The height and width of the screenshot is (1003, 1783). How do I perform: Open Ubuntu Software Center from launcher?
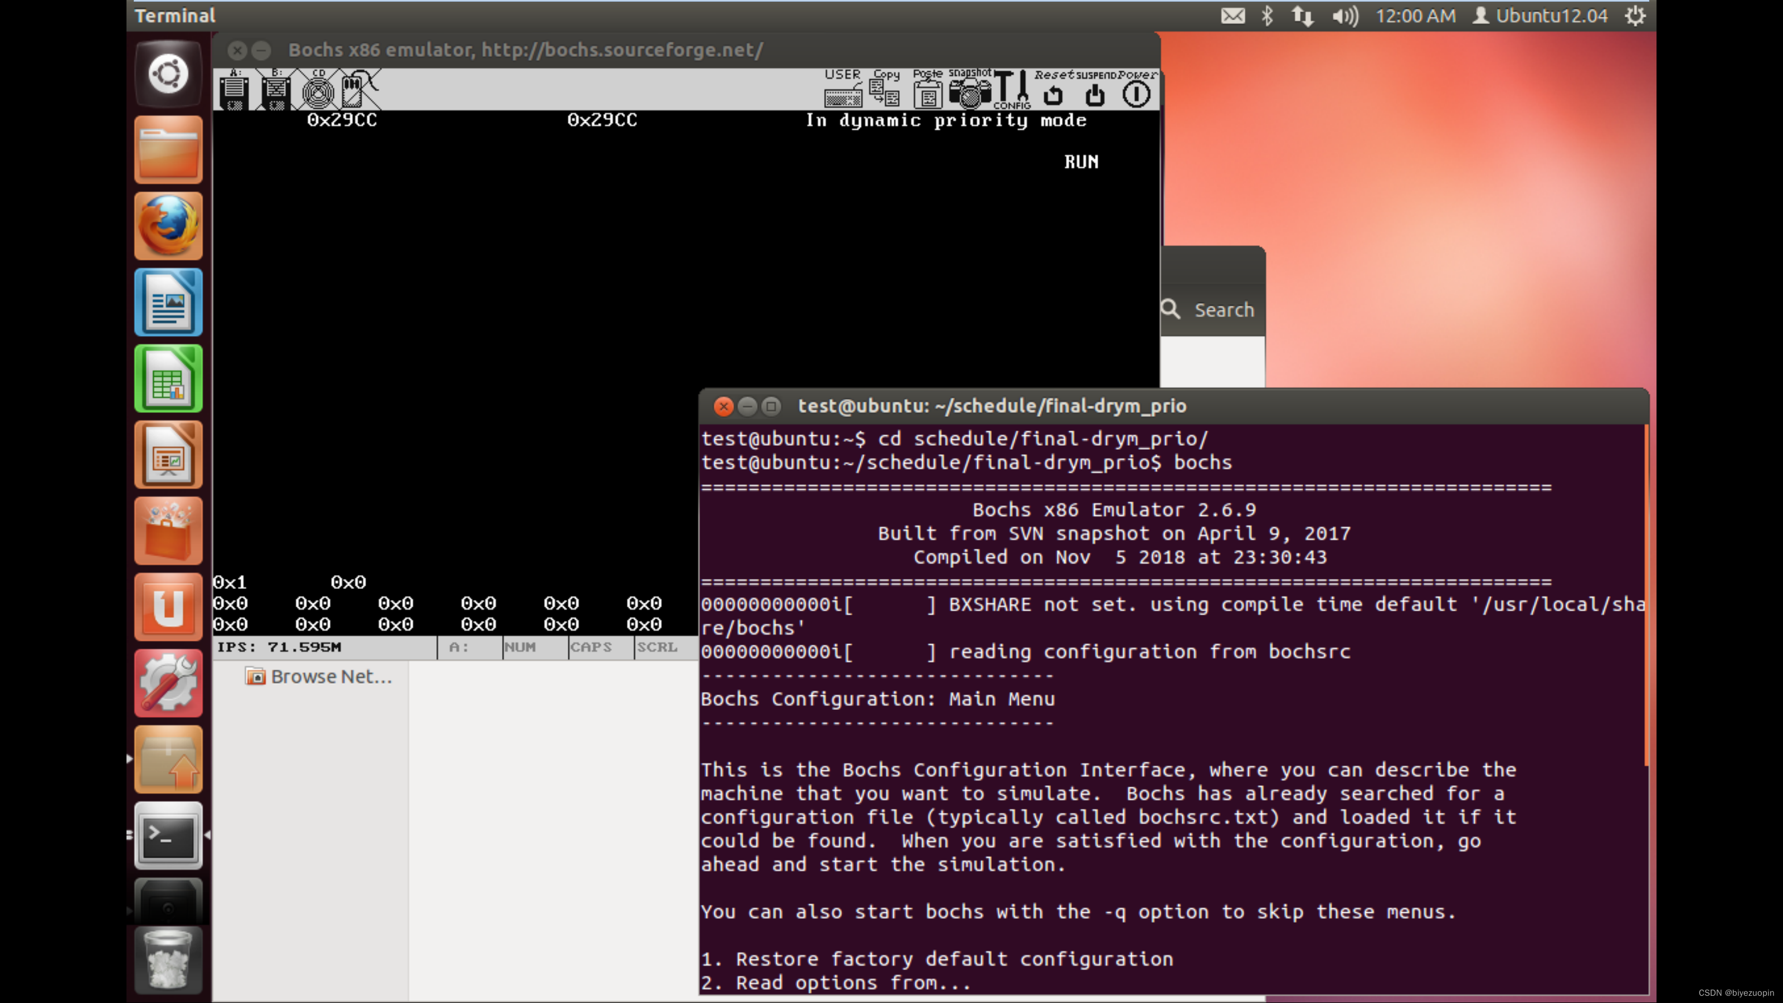(x=168, y=530)
